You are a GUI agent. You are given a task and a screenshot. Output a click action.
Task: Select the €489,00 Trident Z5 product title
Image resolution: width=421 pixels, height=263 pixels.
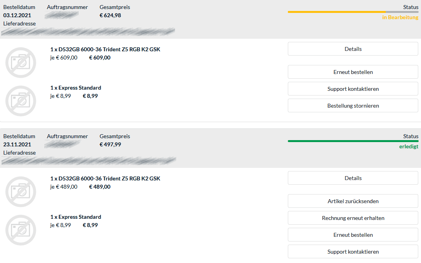pos(105,178)
